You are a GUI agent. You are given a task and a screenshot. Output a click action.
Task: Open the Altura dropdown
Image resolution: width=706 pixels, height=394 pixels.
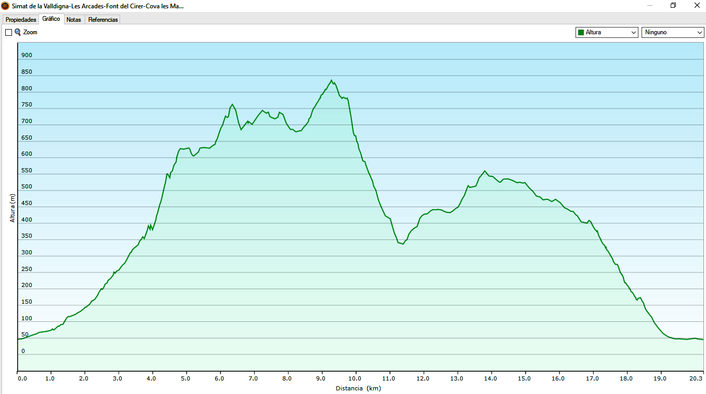(607, 32)
